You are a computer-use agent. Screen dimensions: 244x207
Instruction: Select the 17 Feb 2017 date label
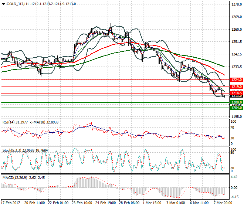(11, 203)
